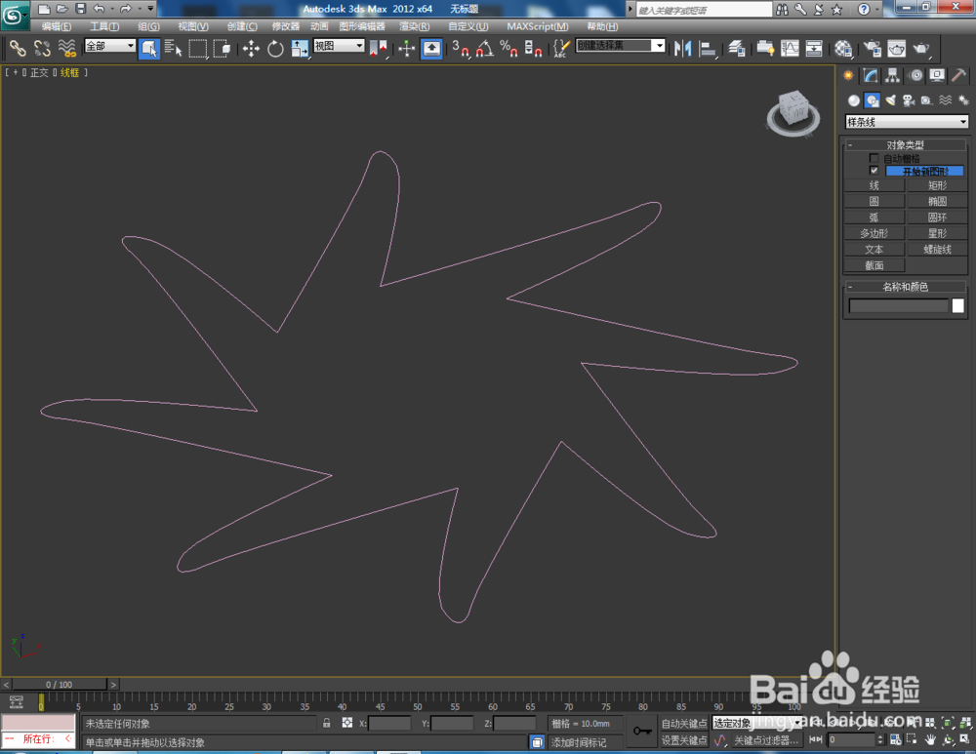Click the 螺旋线 creation button
Viewport: 976px width, 754px height.
click(937, 249)
